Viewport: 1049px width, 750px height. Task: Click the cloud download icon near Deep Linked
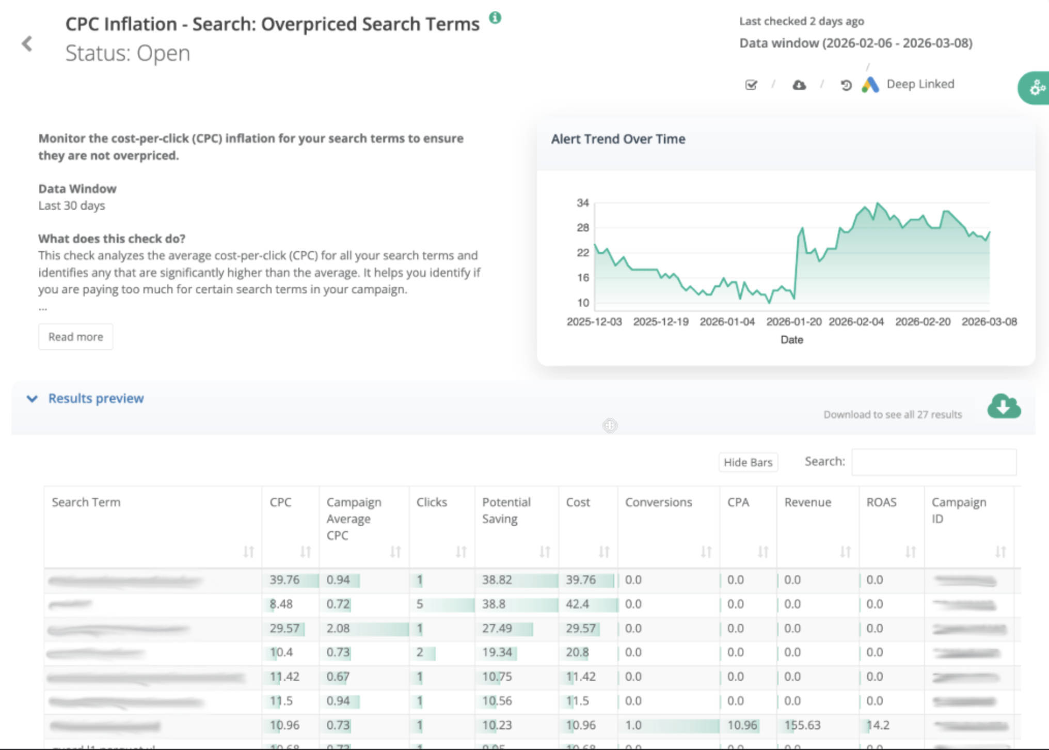799,85
